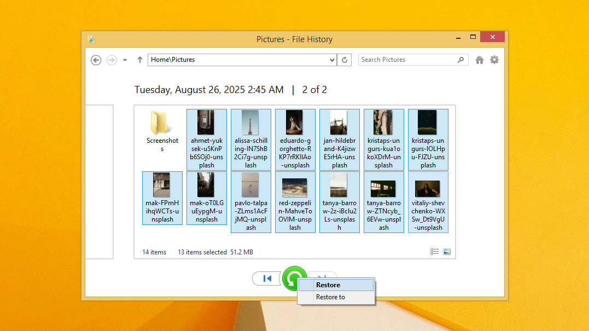Click the search magnifier icon
Screen dimensions: 589x331
(x=460, y=60)
